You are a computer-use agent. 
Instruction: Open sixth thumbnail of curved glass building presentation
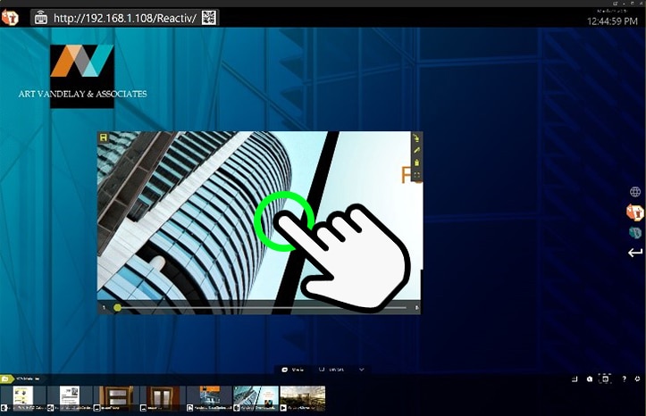256,398
